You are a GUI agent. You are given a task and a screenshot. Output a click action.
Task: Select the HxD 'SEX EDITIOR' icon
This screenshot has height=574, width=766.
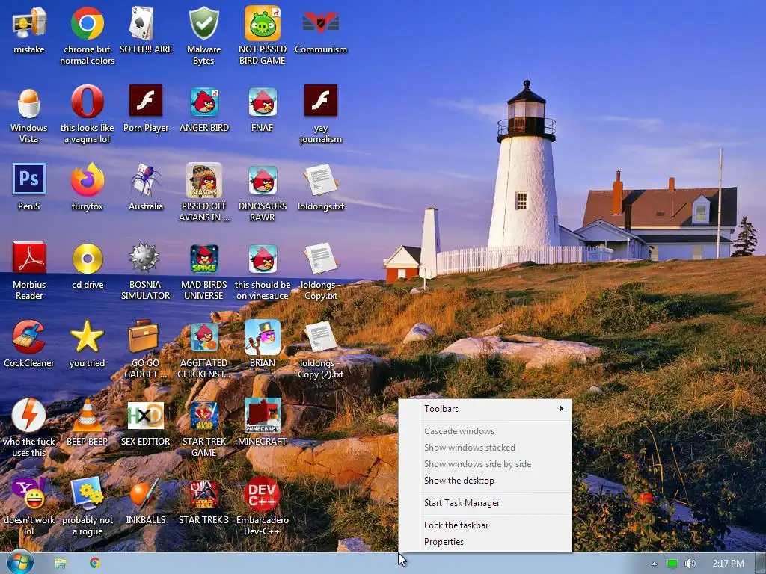coord(146,416)
